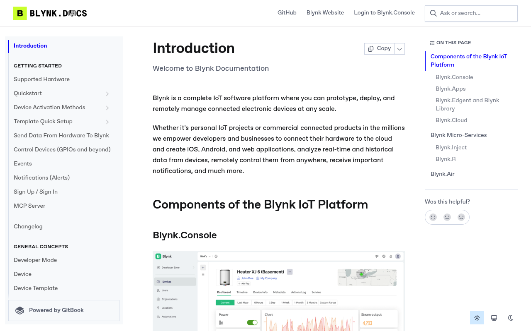The width and height of the screenshot is (531, 331).
Task: Open the Copy options dropdown arrow
Action: click(x=399, y=49)
